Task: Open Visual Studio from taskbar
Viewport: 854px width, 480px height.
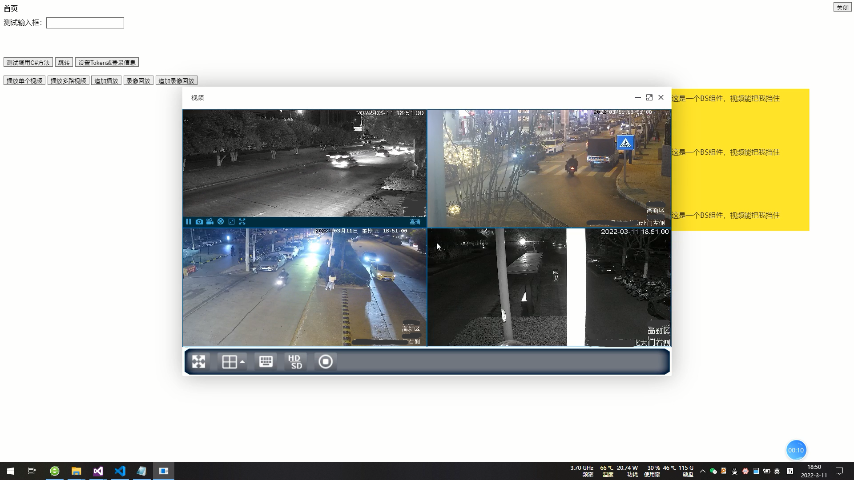Action: coord(98,471)
